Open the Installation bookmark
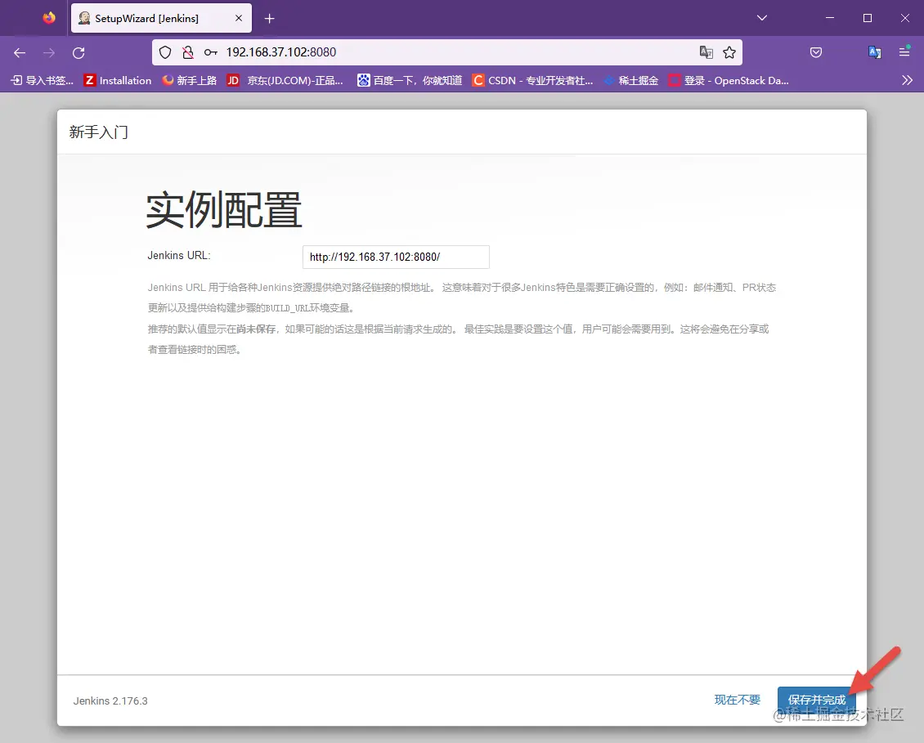 click(118, 81)
